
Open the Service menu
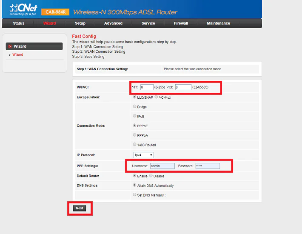tap(148, 23)
